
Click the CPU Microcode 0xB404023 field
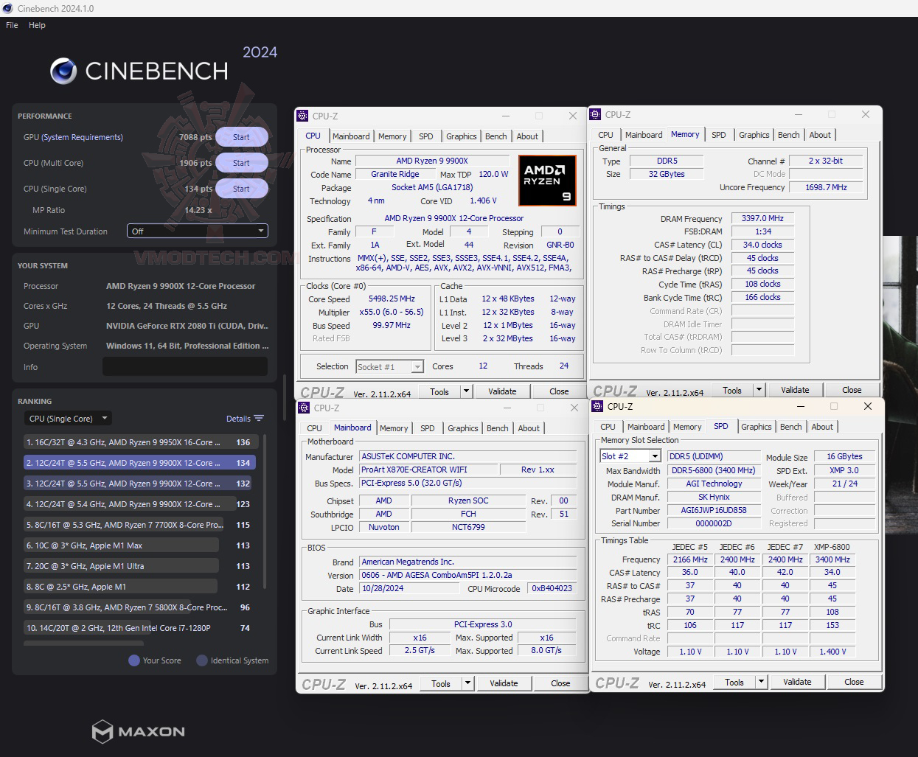[x=552, y=588]
